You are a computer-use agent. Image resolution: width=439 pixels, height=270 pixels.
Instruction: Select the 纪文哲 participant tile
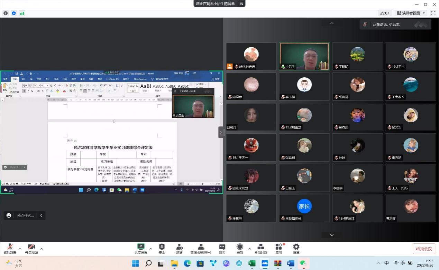tap(411, 117)
